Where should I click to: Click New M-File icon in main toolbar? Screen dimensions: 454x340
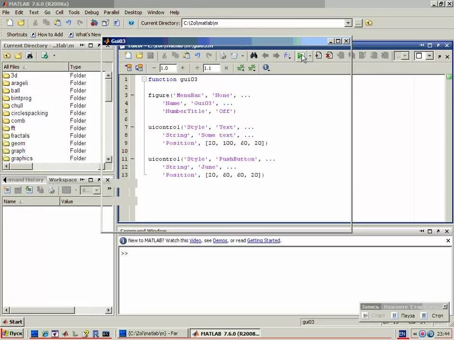pyautogui.click(x=9, y=23)
